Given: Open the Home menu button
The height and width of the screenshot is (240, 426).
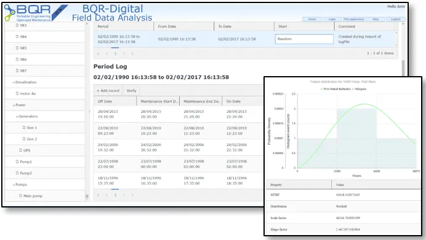Looking at the screenshot, I should tap(312, 19).
